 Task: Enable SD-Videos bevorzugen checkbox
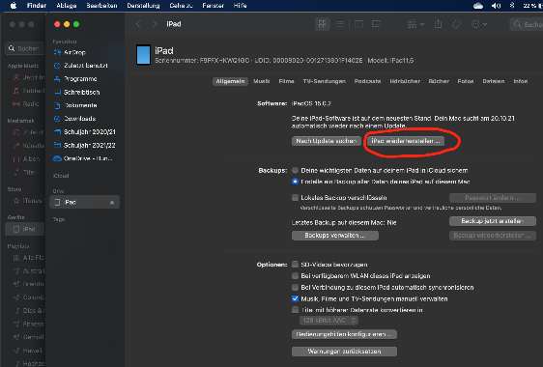pyautogui.click(x=295, y=265)
